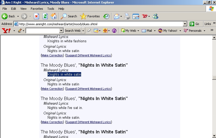This screenshot has width=216, height=138.
Task: Click the scrollbar up arrow
Action: 214,37
